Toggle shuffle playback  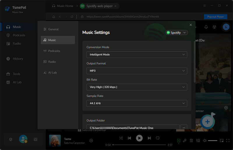[x=121, y=138]
